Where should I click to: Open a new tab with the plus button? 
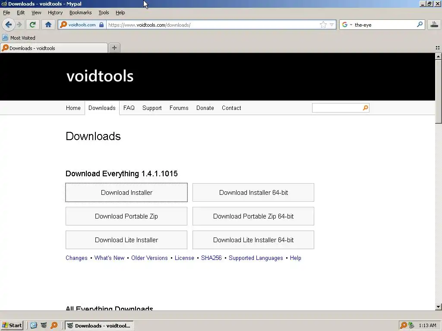114,48
